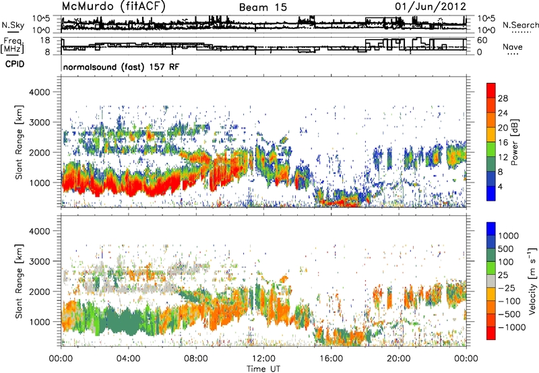Click the "-25" velocity colorbar label

(x=506, y=288)
